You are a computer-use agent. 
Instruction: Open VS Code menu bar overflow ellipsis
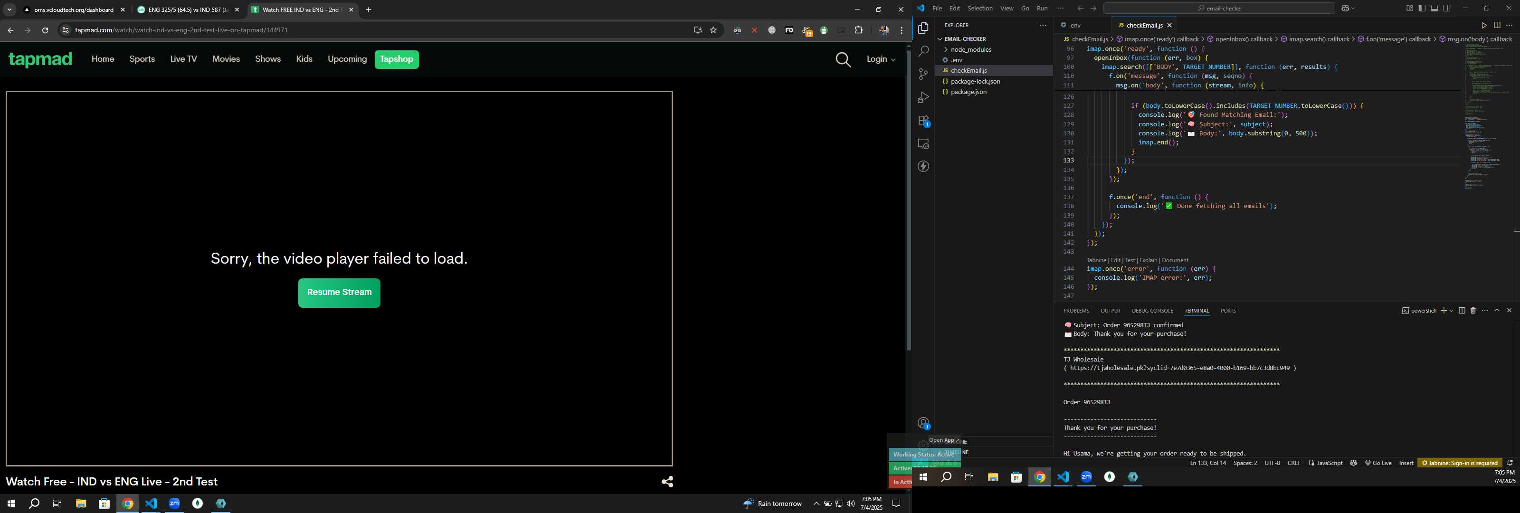(x=1060, y=8)
